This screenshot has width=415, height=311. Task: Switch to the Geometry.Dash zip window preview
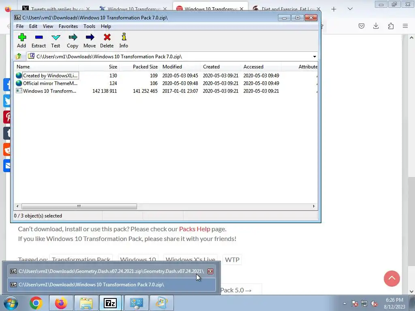pos(111,271)
